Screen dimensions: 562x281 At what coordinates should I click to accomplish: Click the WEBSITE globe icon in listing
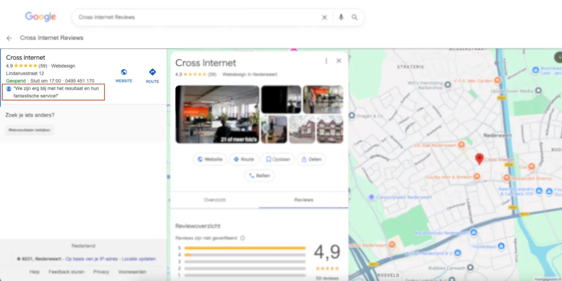click(x=124, y=72)
